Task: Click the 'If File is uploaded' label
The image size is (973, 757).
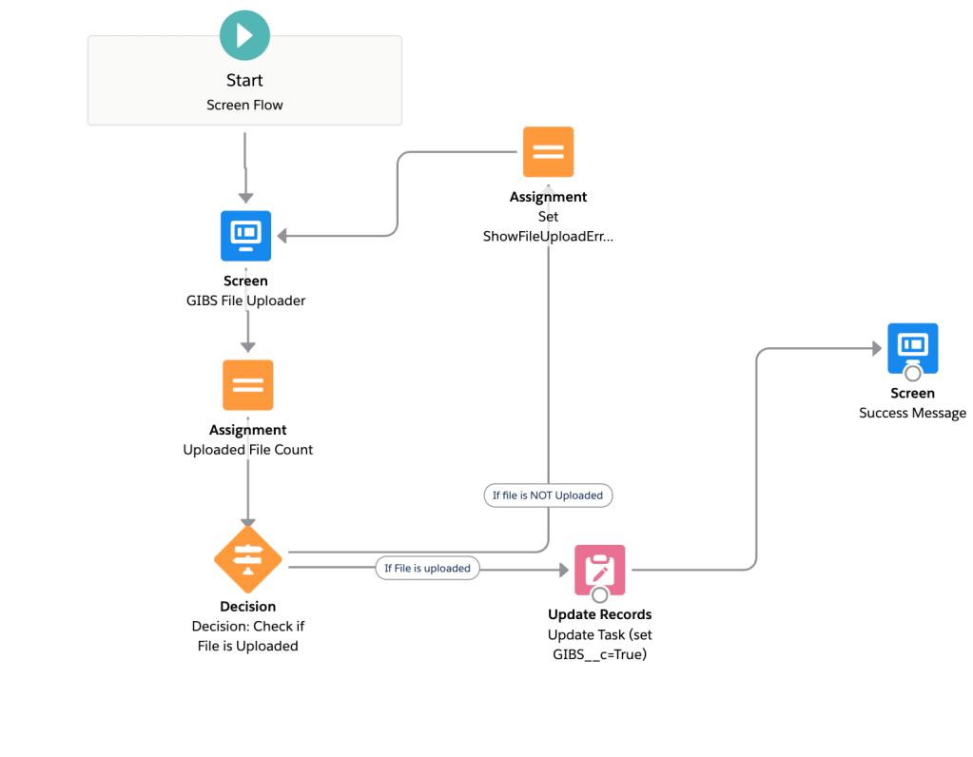Action: tap(427, 569)
